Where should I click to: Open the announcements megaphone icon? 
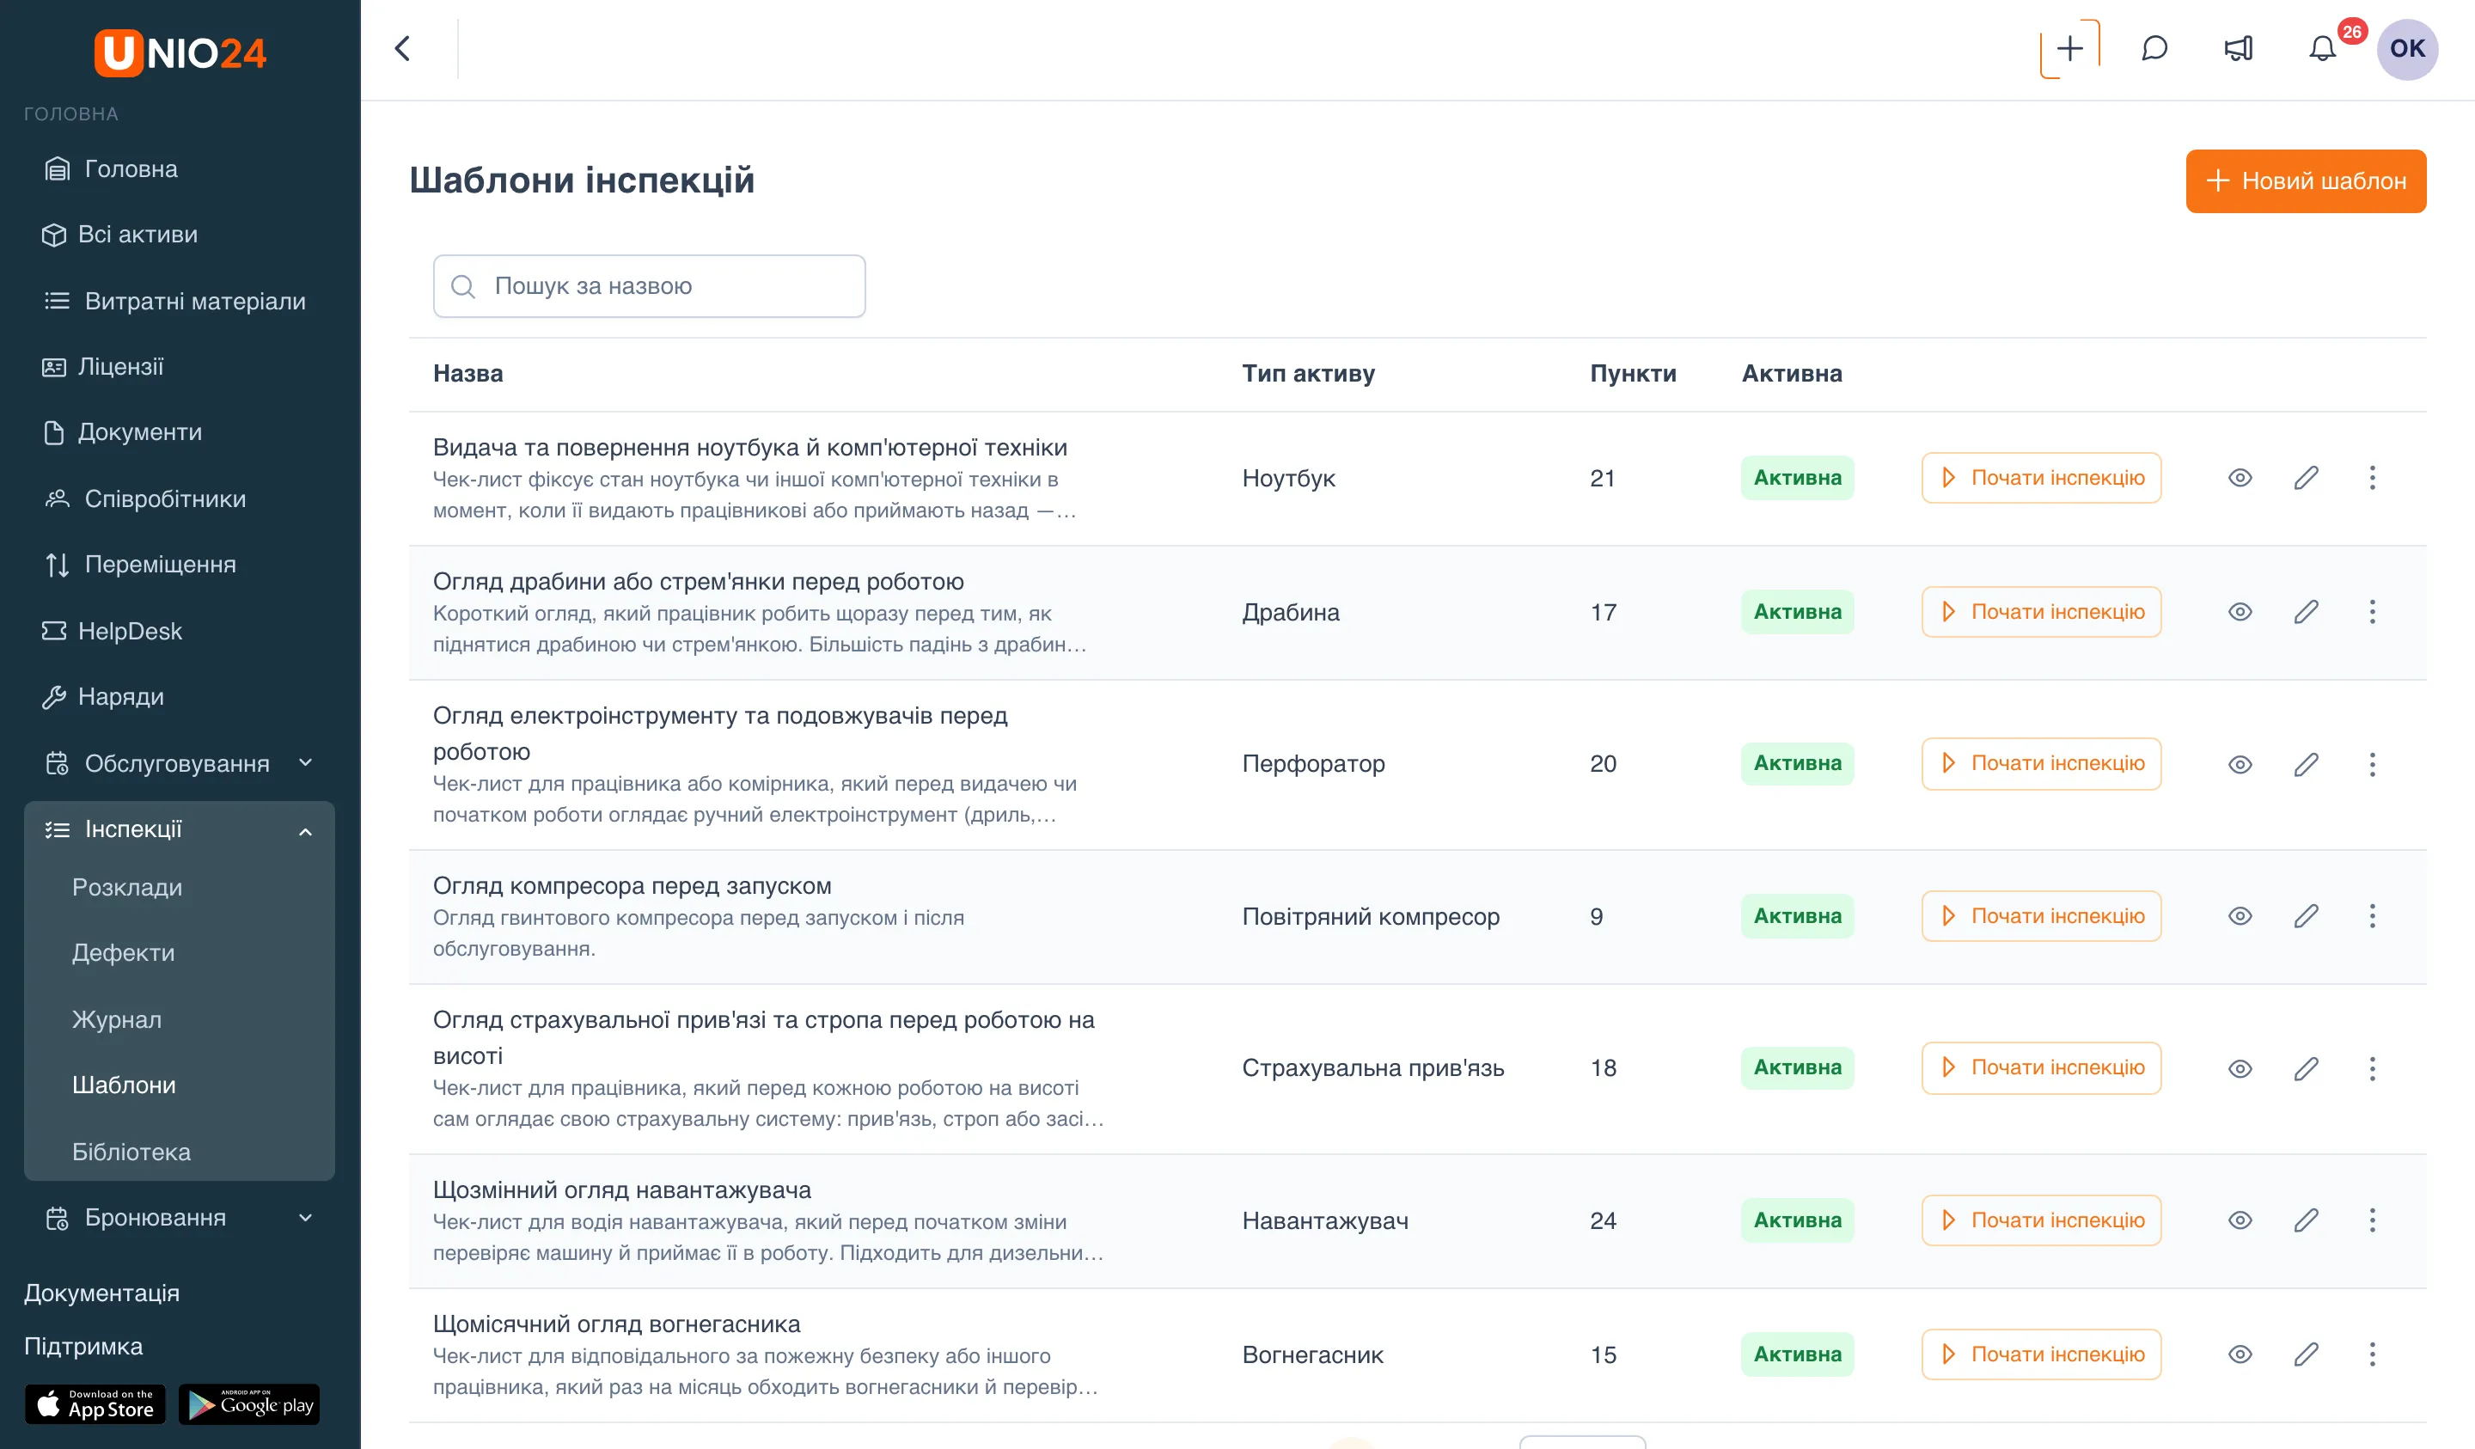(x=2239, y=48)
